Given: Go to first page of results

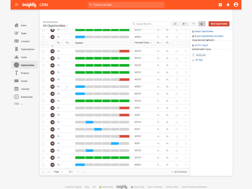Looking at the screenshot, I should (43, 172).
